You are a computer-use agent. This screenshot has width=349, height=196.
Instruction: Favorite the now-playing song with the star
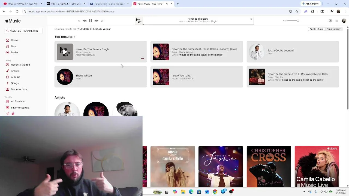click(x=251, y=19)
